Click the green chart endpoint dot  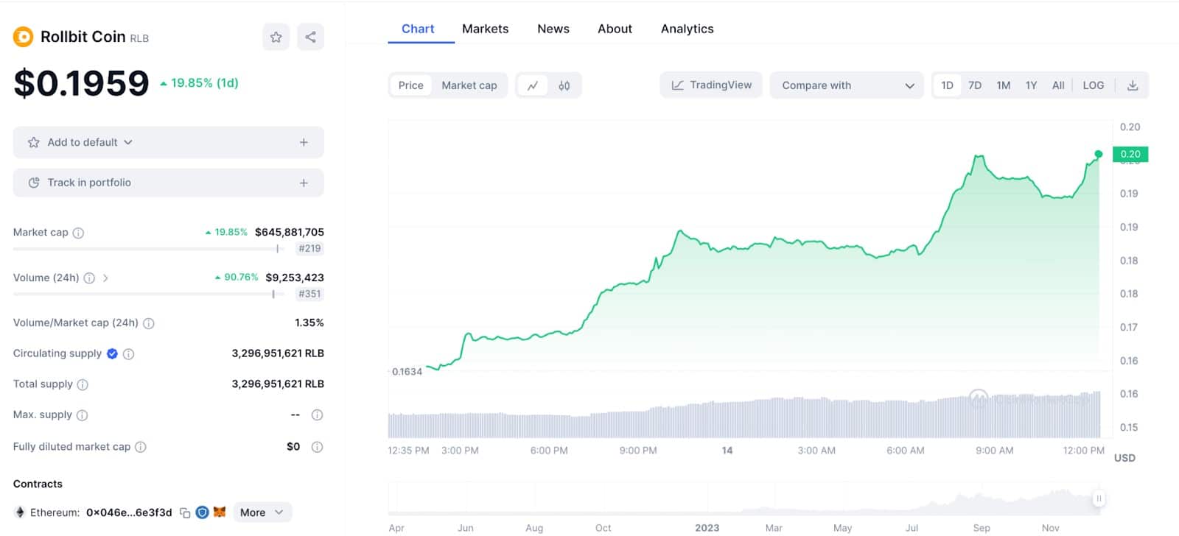[x=1099, y=154]
